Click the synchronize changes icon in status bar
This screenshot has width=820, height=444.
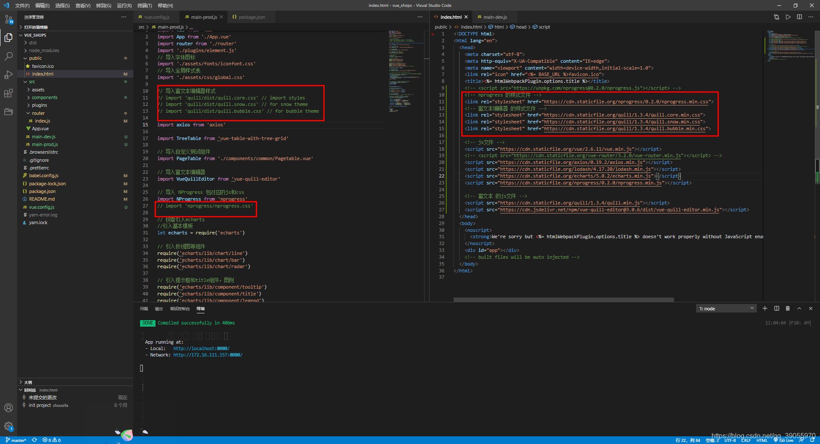point(34,440)
